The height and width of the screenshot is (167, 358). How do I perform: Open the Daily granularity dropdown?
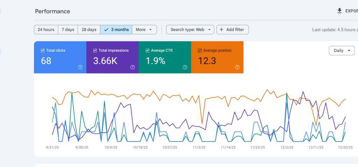pyautogui.click(x=342, y=50)
